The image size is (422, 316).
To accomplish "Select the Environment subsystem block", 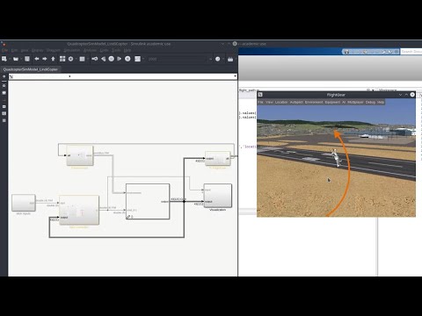I will point(80,155).
